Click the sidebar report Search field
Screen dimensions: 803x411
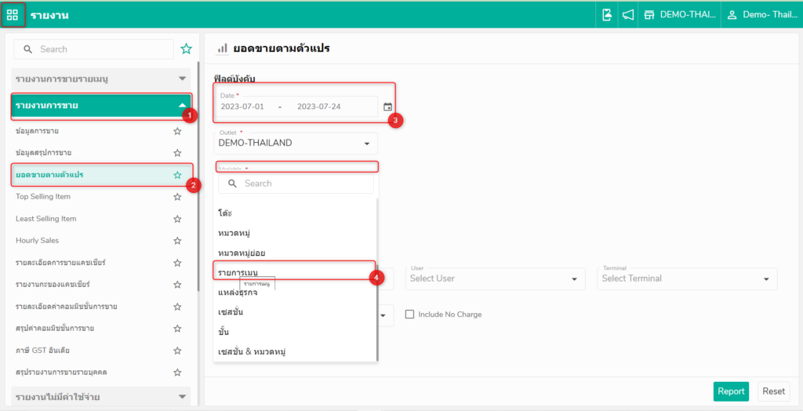pyautogui.click(x=94, y=49)
